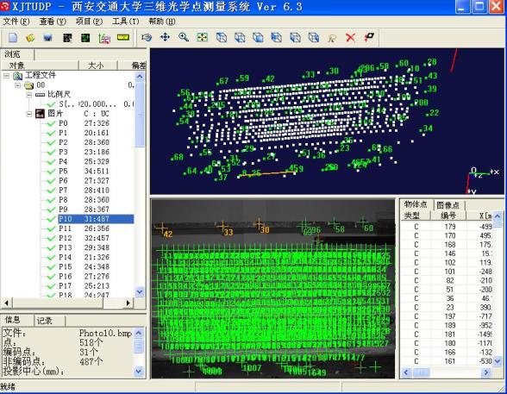This screenshot has height=394, width=507.
Task: Click point label 33 in photo view
Action: [x=228, y=232]
